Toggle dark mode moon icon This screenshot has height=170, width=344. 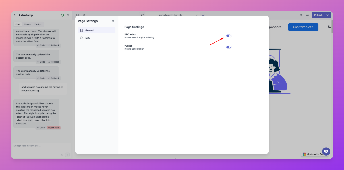[330, 27]
